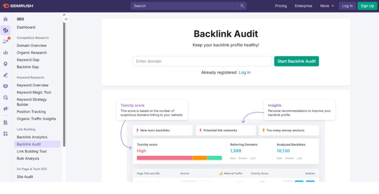Open Keyword Overview

click(33, 85)
